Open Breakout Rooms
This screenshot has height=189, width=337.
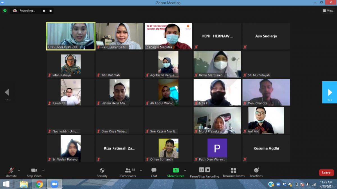click(233, 170)
